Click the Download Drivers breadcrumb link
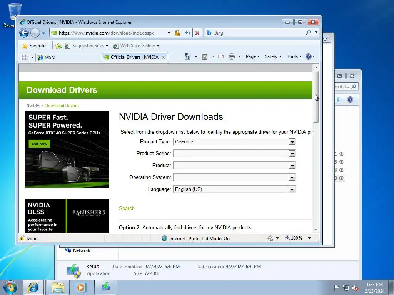The width and height of the screenshot is (394, 295). (x=62, y=106)
